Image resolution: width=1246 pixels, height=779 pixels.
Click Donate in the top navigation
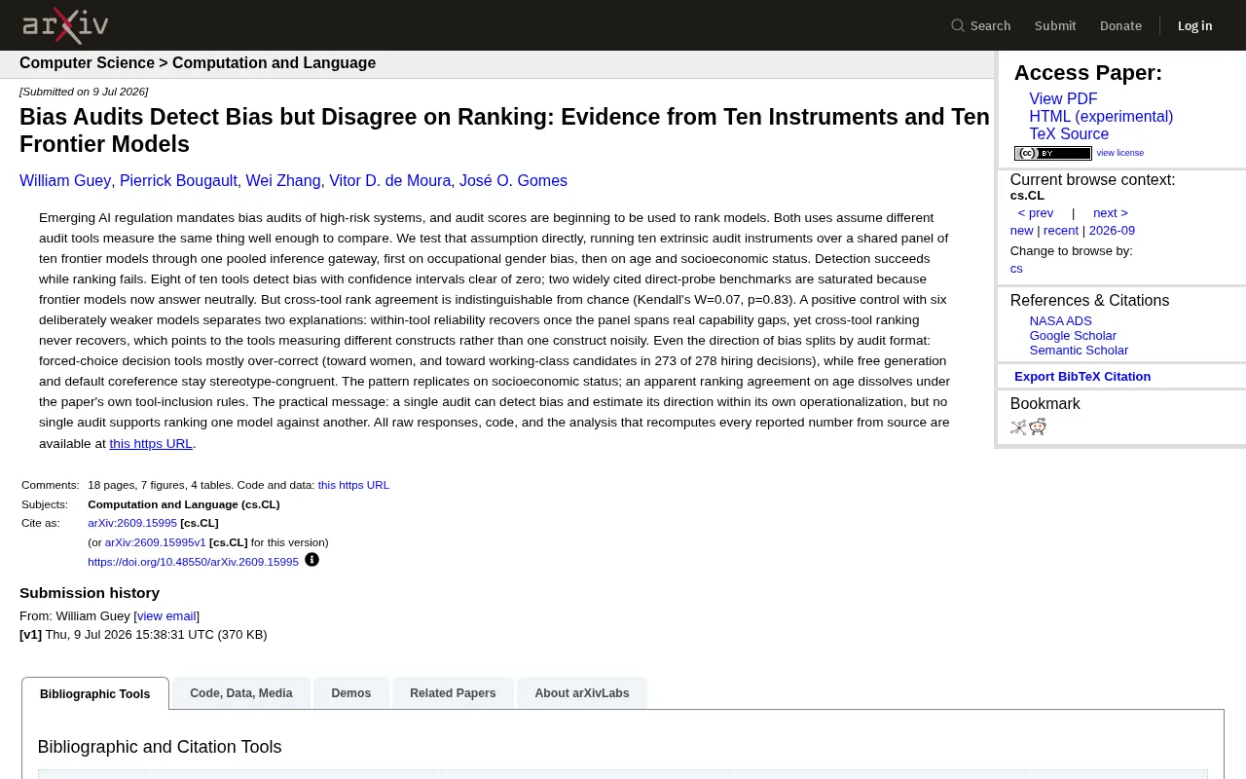pos(1120,25)
